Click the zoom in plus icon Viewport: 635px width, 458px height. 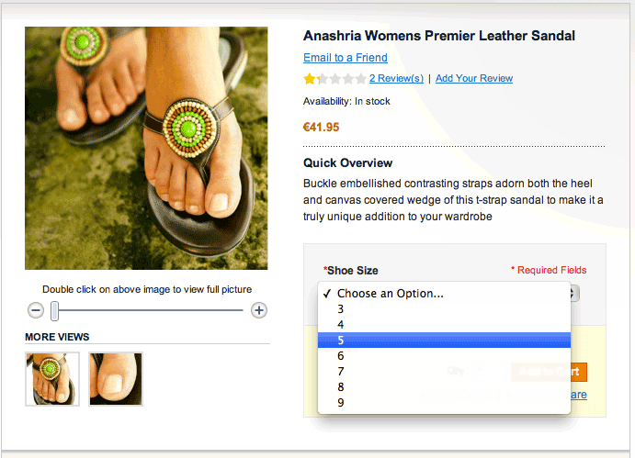(259, 310)
